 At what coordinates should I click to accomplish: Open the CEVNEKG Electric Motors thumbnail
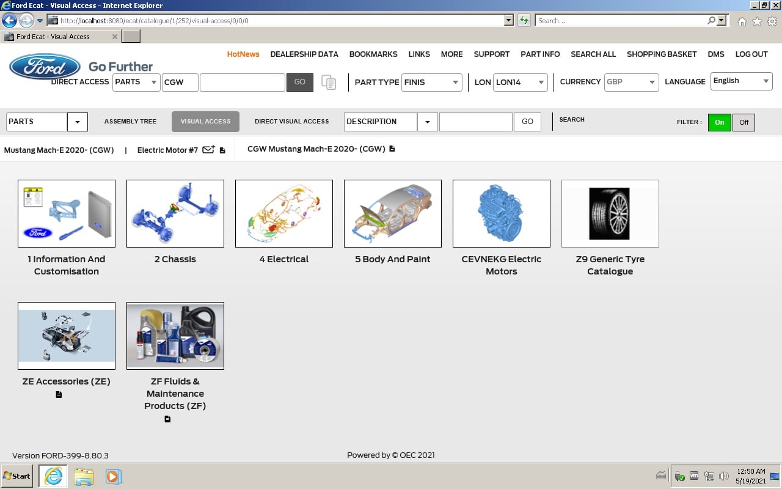(502, 213)
